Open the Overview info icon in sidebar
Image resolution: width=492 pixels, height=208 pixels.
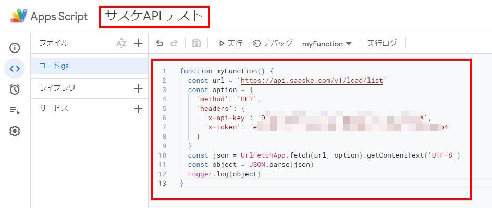coord(15,48)
